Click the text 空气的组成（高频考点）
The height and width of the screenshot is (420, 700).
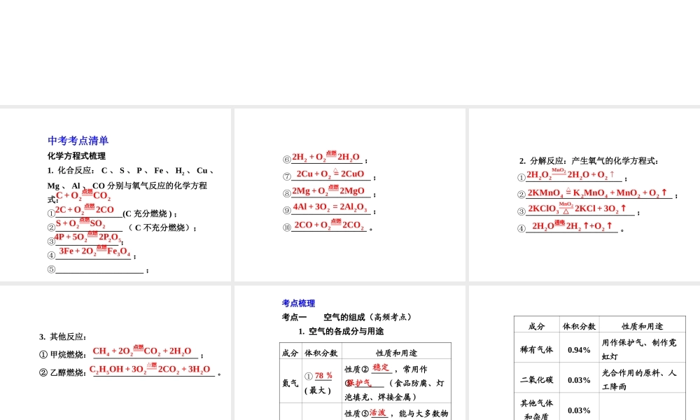tap(370, 317)
